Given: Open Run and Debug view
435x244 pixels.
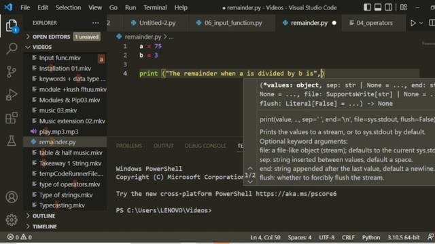Looking at the screenshot, I should (x=12, y=95).
